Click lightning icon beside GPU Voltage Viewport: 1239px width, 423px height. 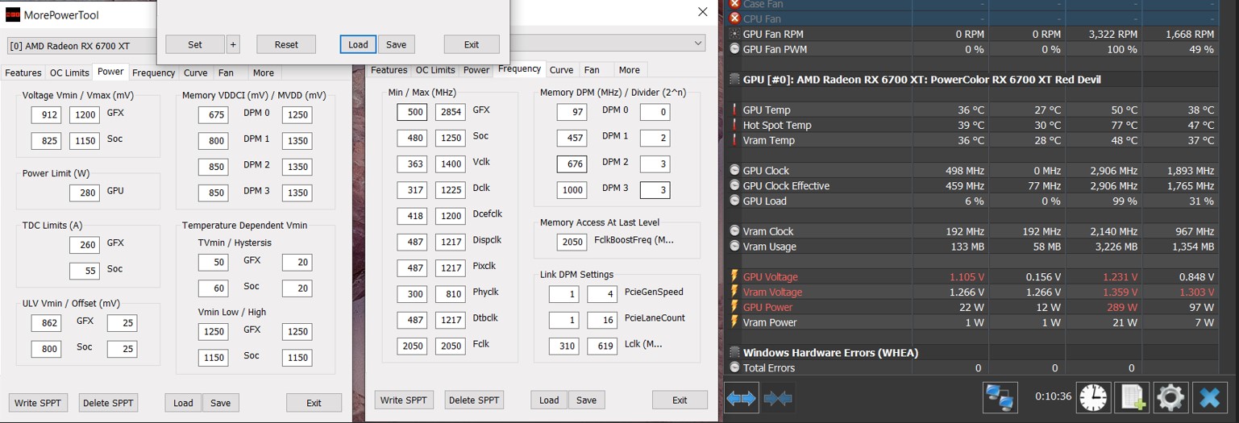click(734, 276)
